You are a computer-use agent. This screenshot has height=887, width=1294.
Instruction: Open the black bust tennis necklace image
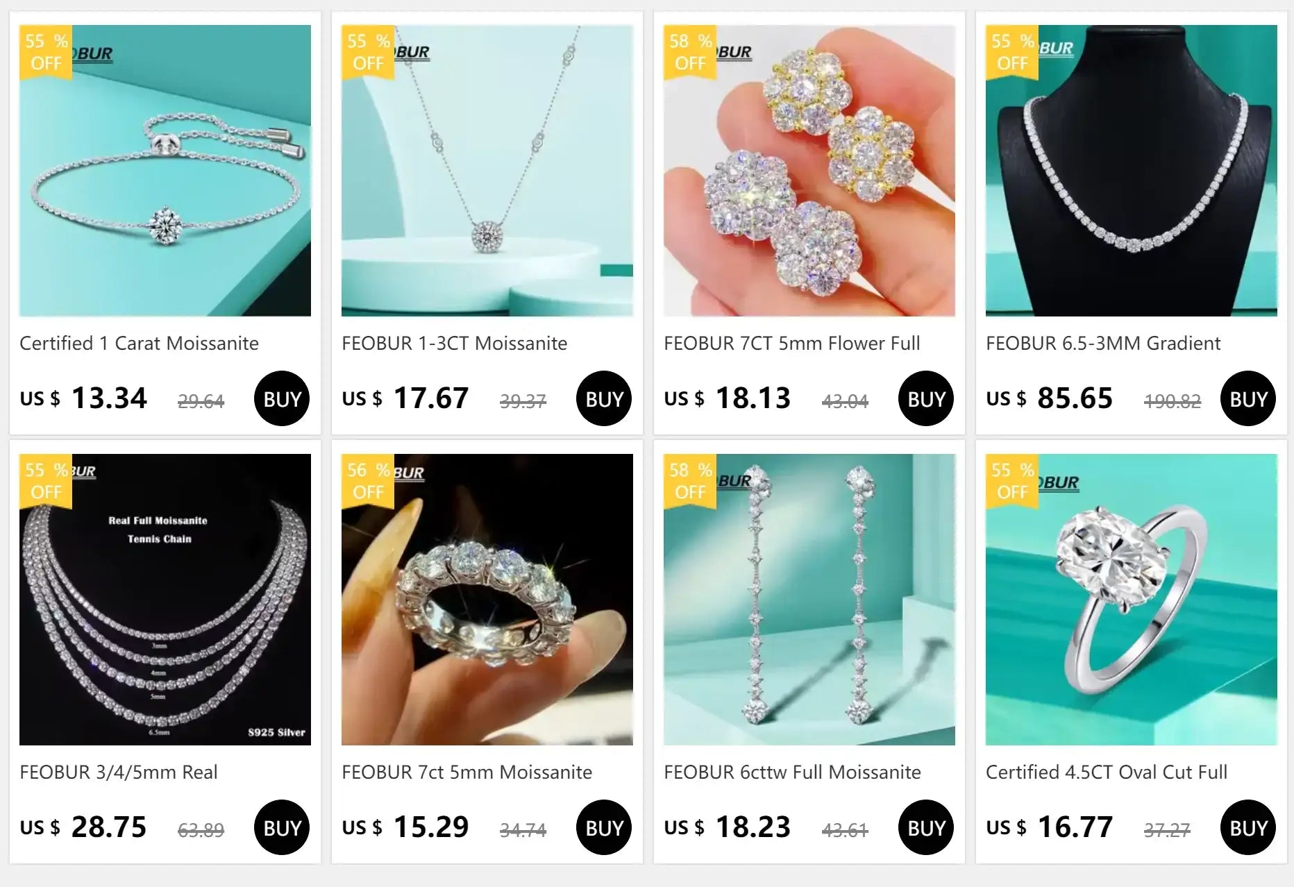(x=1132, y=171)
